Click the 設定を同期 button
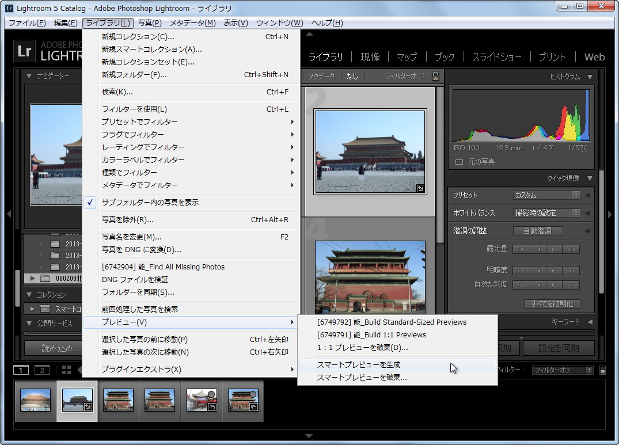The width and height of the screenshot is (619, 445). click(559, 348)
